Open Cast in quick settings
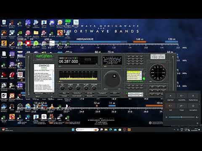The height and width of the screenshot is (151, 202). click(x=170, y=106)
